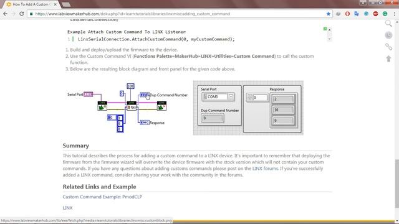Open the Chrome three-dot menu
The image size is (399, 224).
[x=394, y=14]
